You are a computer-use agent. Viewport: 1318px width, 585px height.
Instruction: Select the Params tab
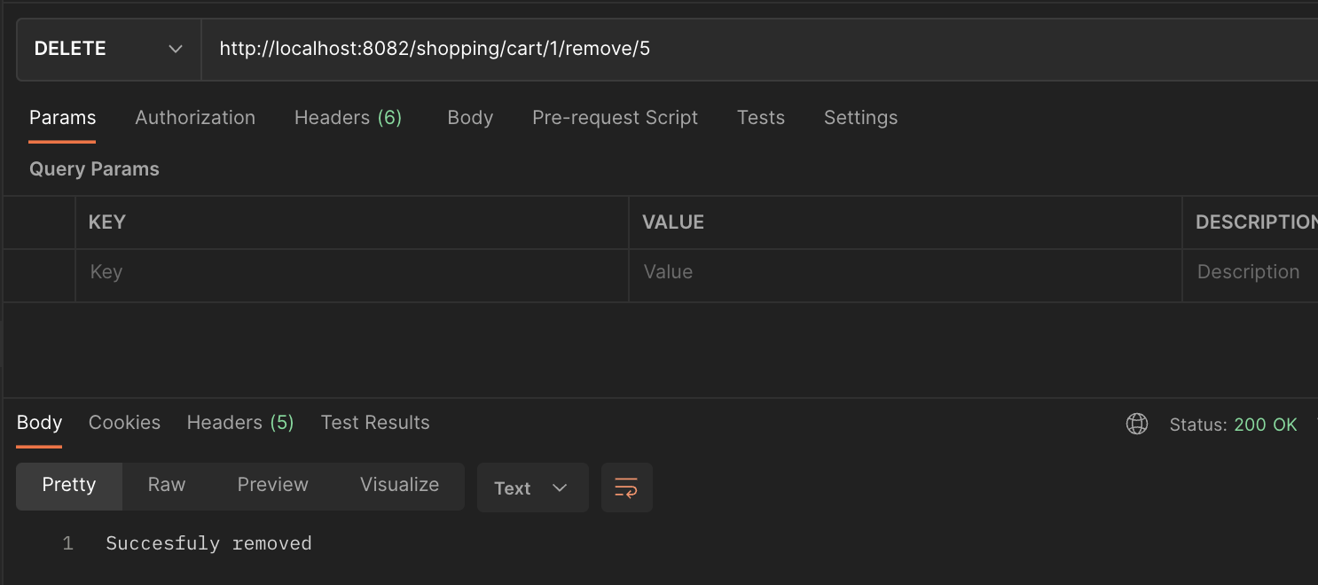coord(62,117)
